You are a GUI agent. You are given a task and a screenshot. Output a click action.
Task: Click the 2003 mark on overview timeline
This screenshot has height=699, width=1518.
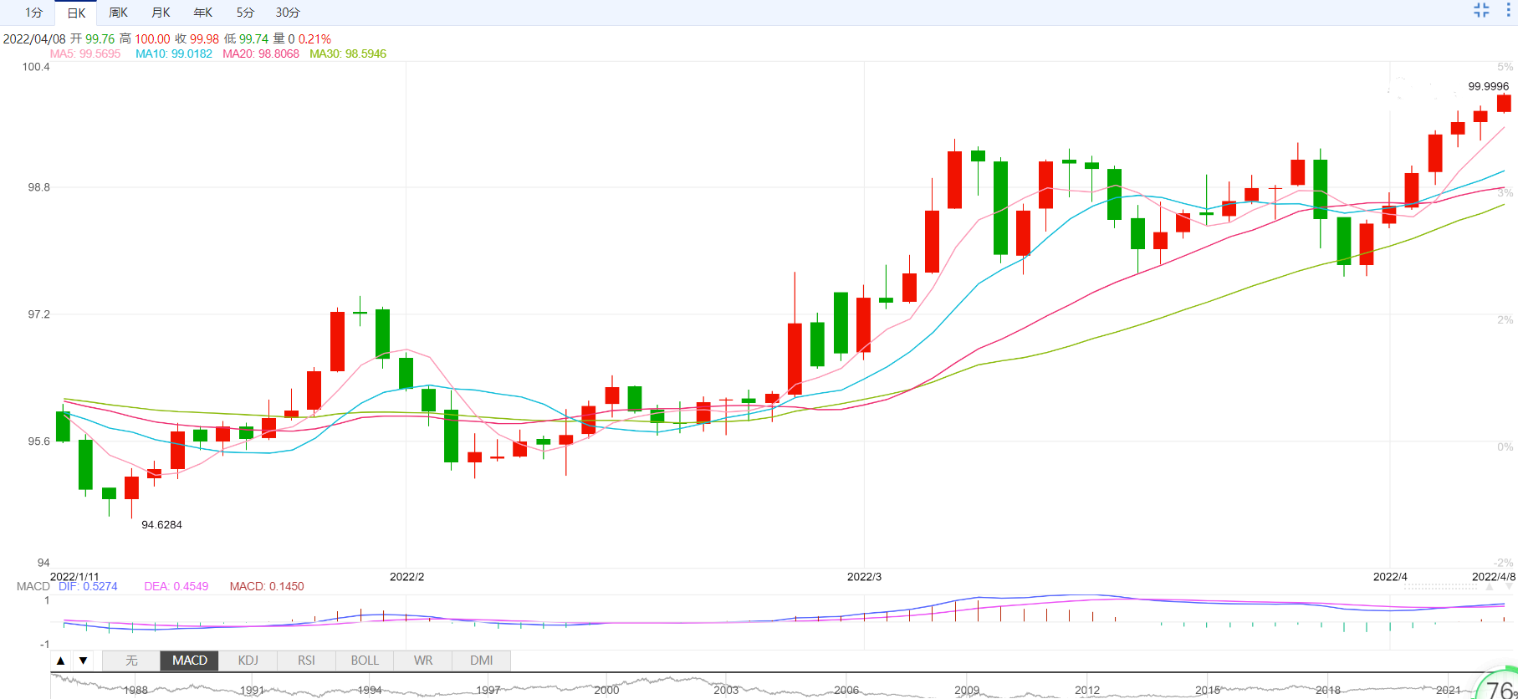point(726,691)
